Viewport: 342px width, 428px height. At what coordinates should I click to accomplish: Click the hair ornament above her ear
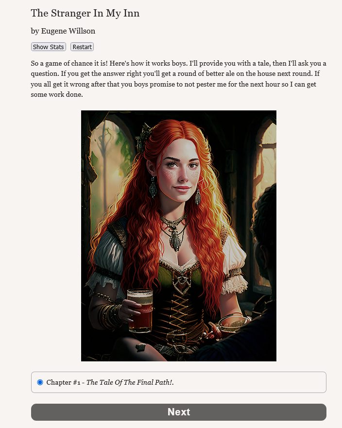coord(142,139)
